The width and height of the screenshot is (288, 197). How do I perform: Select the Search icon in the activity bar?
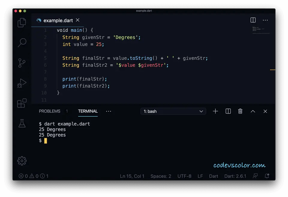coord(22,43)
